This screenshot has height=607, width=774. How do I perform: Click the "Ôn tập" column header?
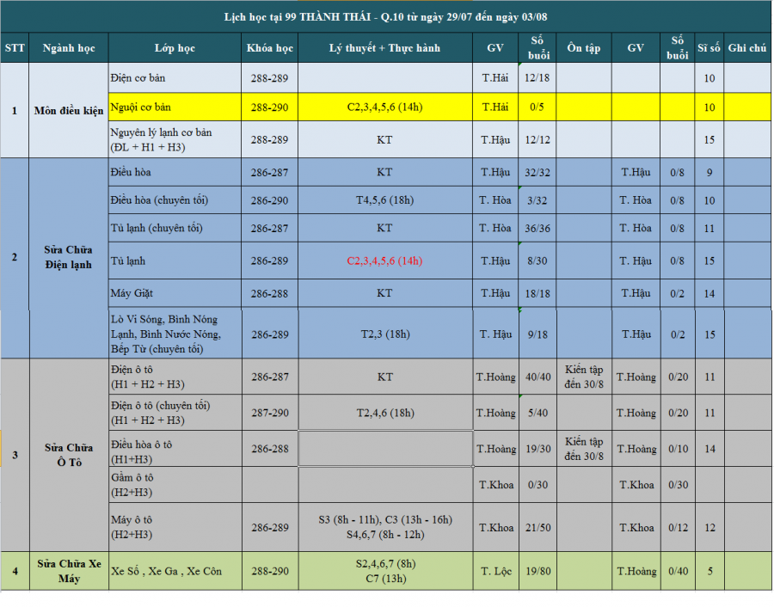(584, 48)
